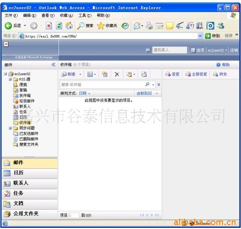Switch to the 文档 module
The height and width of the screenshot is (229, 241).
click(x=30, y=203)
